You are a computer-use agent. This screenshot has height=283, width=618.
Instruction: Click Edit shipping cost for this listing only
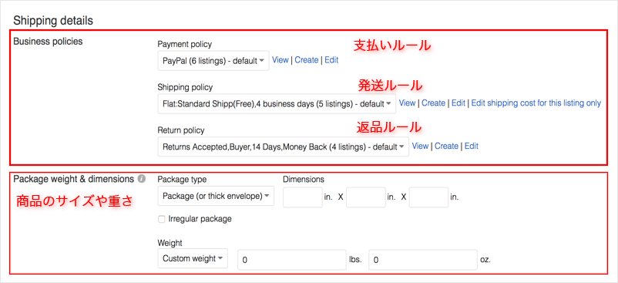coord(536,103)
